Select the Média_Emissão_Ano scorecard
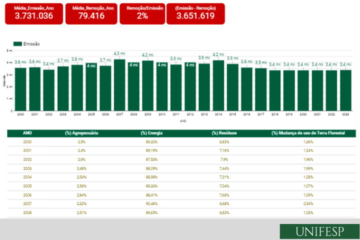This screenshot has height=240, width=360. [x=34, y=13]
